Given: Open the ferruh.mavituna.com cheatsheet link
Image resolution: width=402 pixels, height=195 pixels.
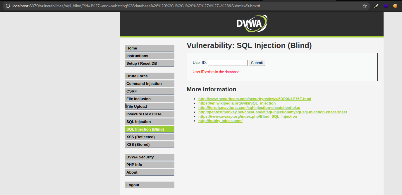Looking at the screenshot, I should 249,108.
